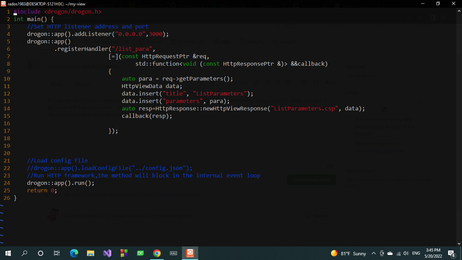Open OneDrive from the system tray
This screenshot has height=260, width=462.
pyautogui.click(x=389, y=253)
